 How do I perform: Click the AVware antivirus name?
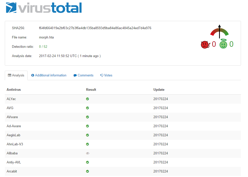[x=12, y=117]
